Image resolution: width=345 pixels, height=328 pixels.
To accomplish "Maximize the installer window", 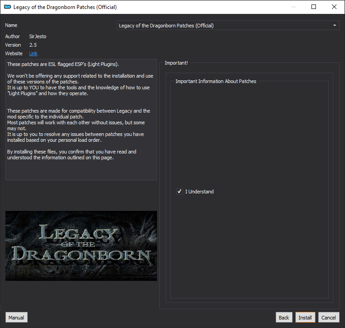I will (x=314, y=7).
